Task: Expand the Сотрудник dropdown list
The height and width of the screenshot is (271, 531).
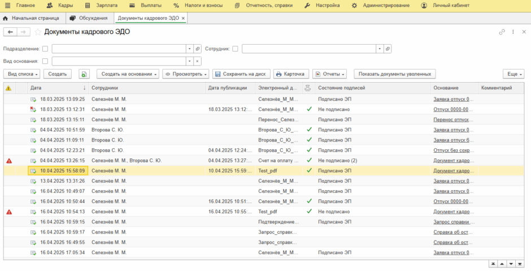Action: [x=380, y=49]
